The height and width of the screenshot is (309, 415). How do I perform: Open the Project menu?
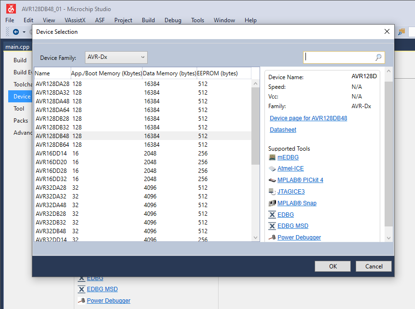123,20
